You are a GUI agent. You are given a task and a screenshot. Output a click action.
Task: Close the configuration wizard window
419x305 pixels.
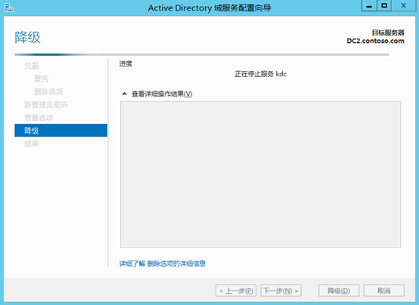pyautogui.click(x=404, y=5)
